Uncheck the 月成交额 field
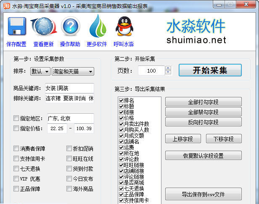This screenshot has height=204, width=259. (121, 136)
